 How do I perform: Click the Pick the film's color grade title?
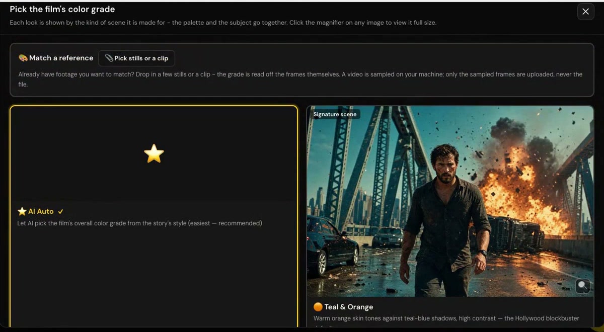[62, 9]
